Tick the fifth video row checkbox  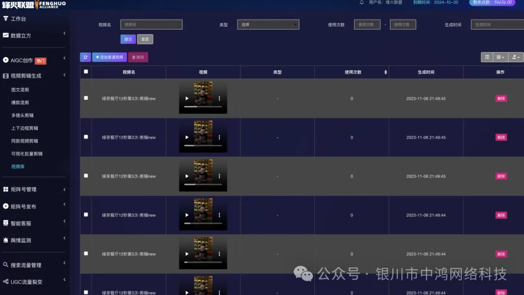(x=86, y=253)
